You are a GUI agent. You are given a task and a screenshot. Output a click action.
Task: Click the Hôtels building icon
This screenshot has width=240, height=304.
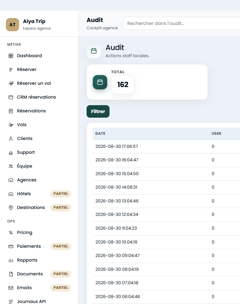click(11, 194)
